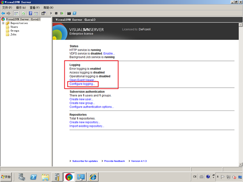Stop the server with the stop icon

coord(56,13)
